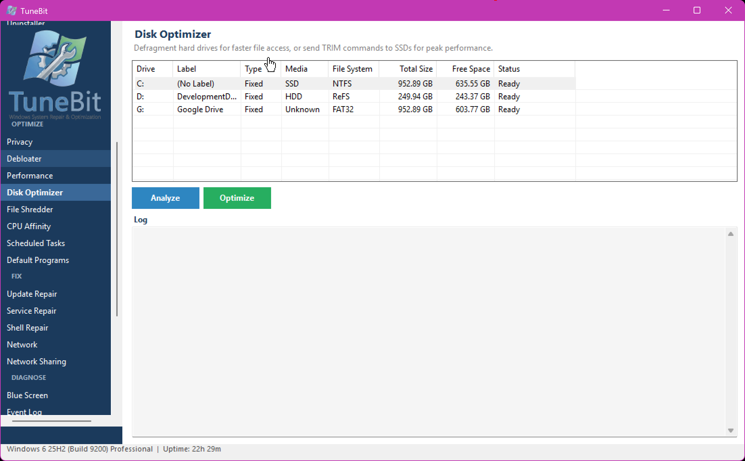Click the Windows build status bar text

(80, 449)
